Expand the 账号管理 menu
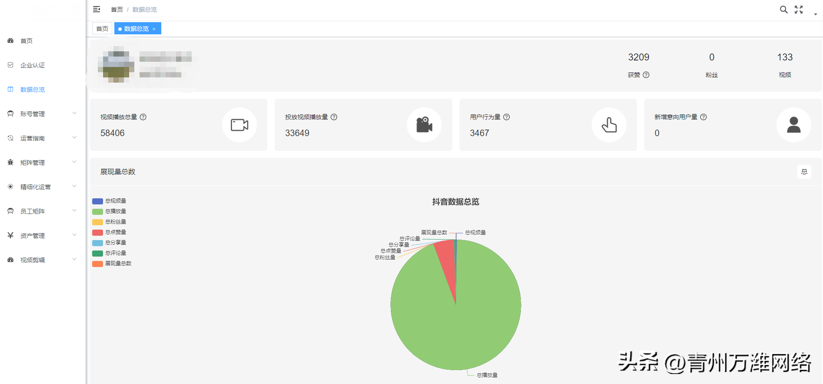 tap(42, 114)
